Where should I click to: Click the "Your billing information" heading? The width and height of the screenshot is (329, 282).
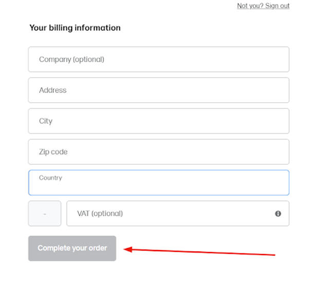click(75, 28)
